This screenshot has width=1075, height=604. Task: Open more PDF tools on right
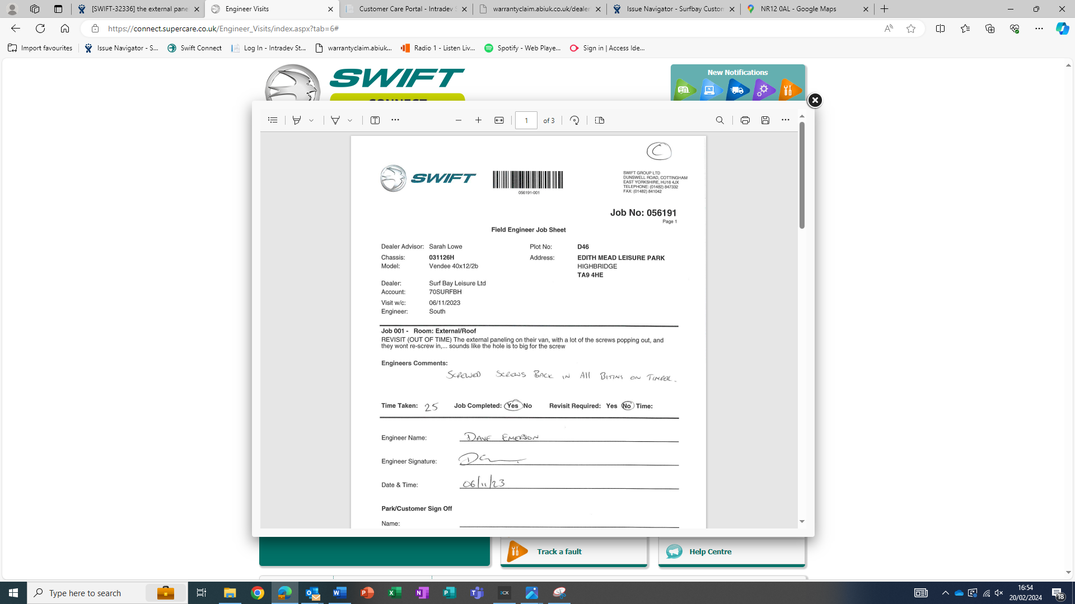[x=786, y=120]
